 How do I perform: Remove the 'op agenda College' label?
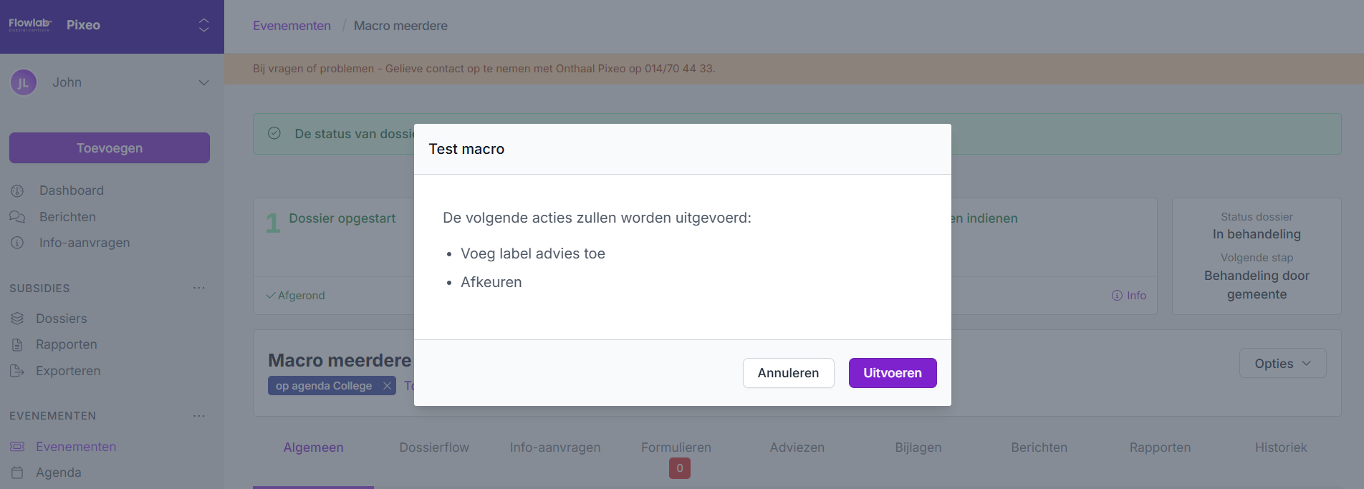click(x=387, y=386)
